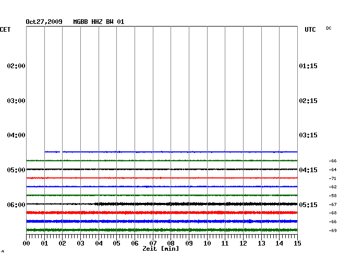Click minute-axis tick label 06
This screenshot has width=339, height=257.
(x=135, y=243)
